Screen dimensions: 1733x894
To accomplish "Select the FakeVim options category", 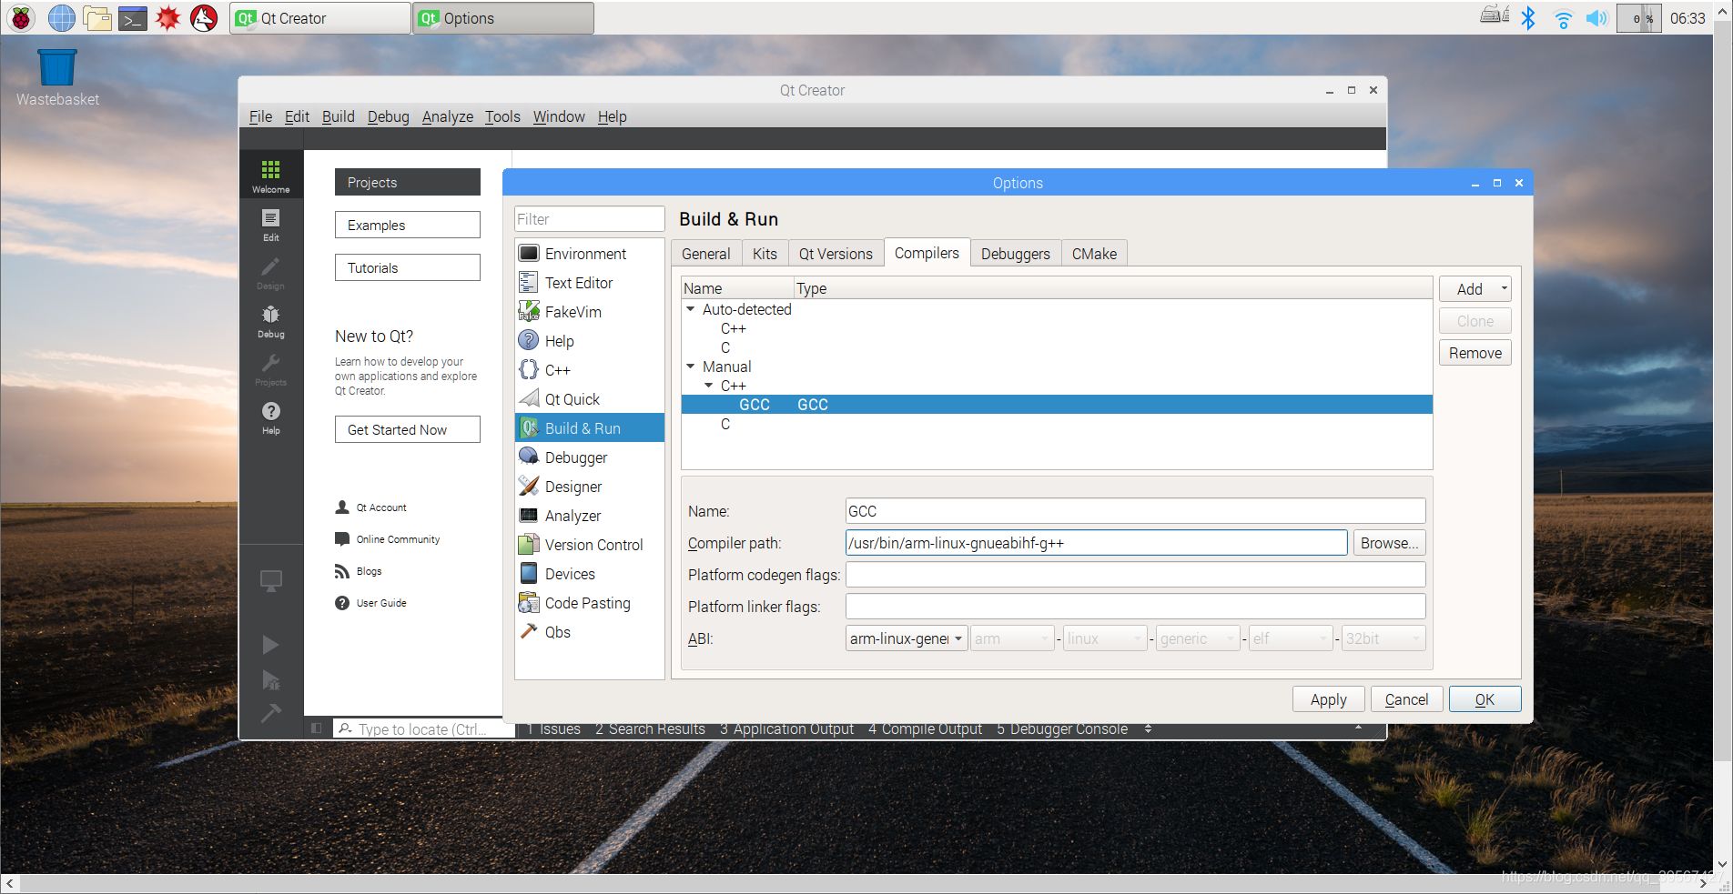I will [590, 312].
